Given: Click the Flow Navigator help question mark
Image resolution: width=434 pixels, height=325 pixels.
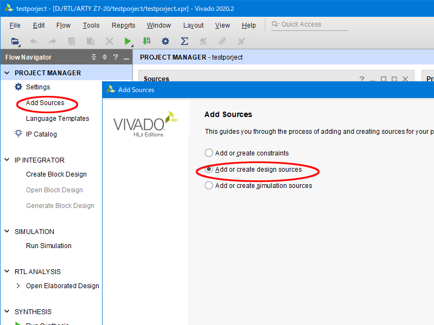Looking at the screenshot, I should tap(115, 57).
